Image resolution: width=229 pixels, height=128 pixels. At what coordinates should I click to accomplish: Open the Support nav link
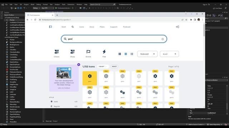[114, 27]
